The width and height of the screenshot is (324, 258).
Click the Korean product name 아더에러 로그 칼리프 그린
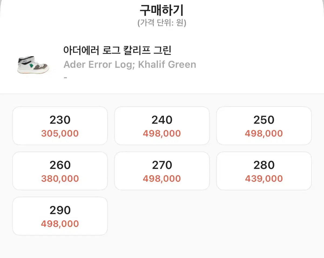tap(117, 50)
